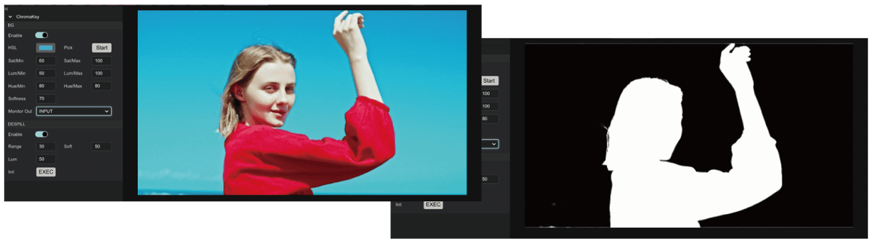Focus the Hue/Min input field

[x=46, y=86]
